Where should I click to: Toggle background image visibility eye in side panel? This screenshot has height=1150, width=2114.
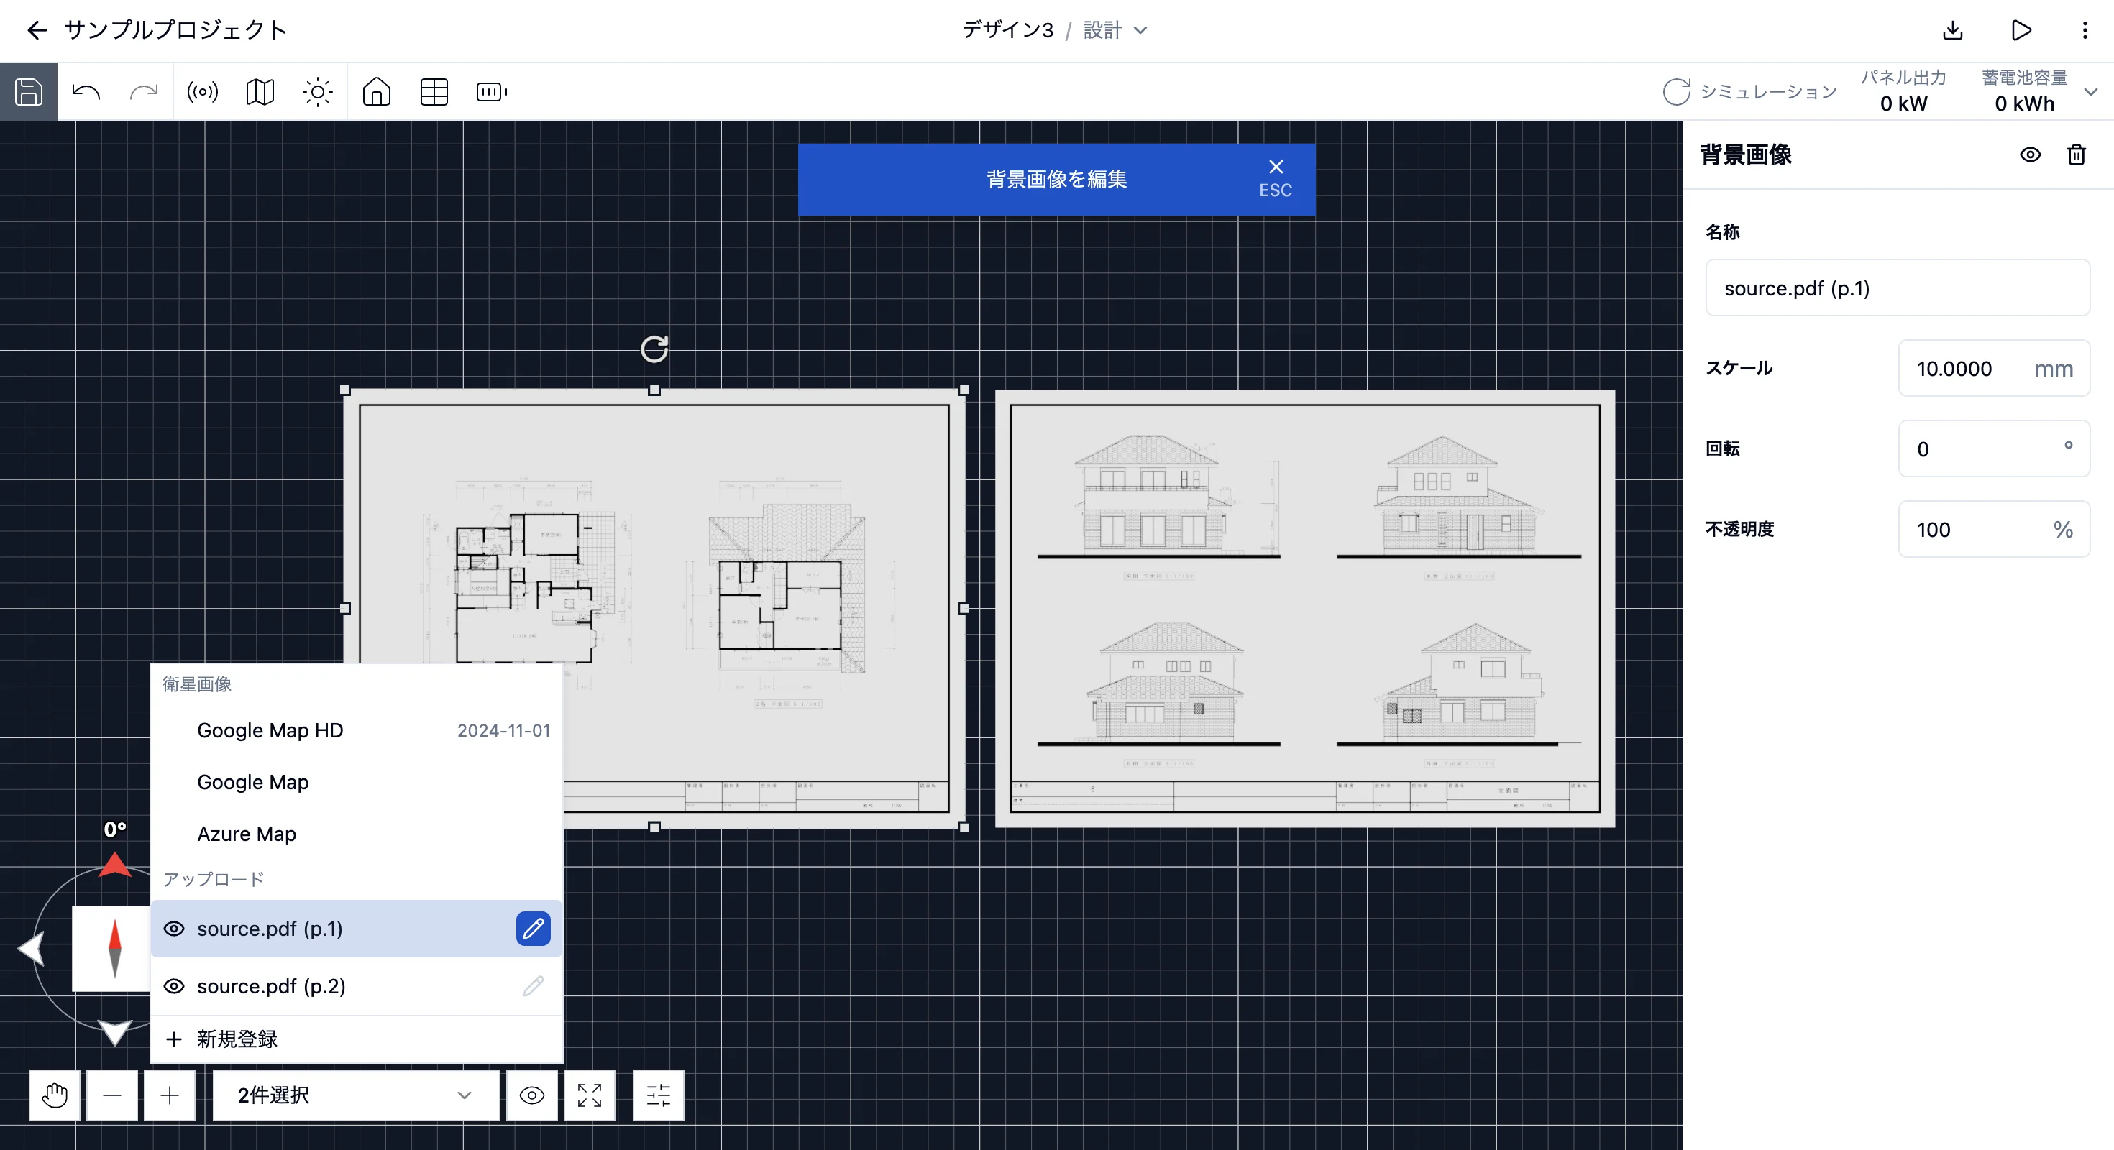[2031, 155]
